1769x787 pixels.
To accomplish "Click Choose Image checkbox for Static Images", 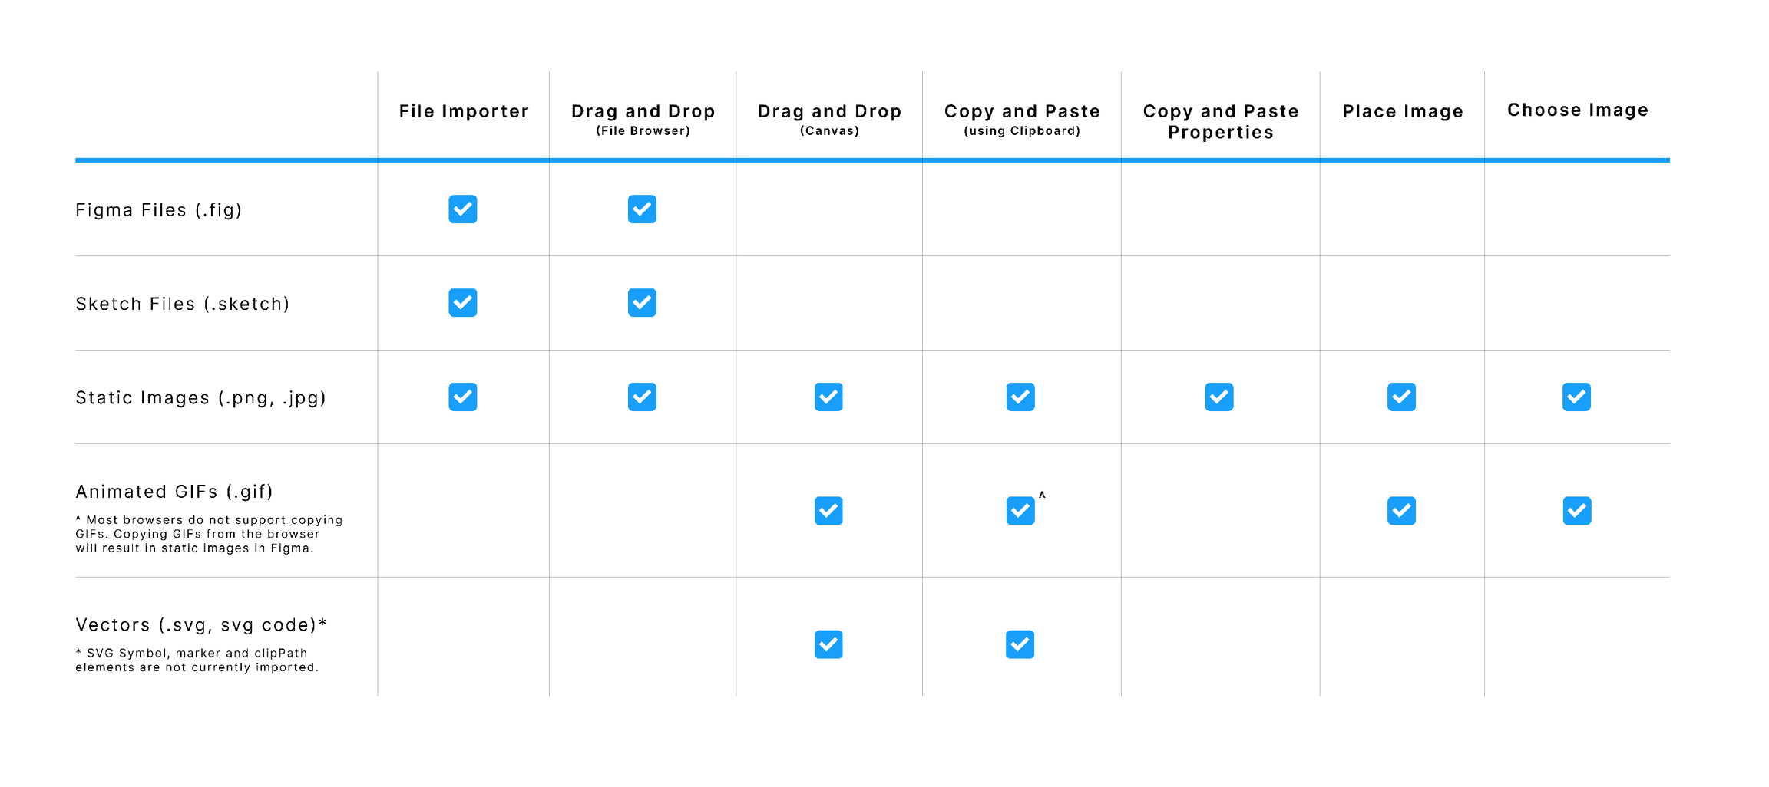I will [1576, 397].
